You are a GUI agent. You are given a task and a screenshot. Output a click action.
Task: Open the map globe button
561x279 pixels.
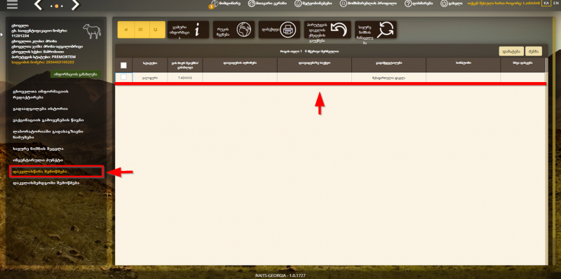click(234, 29)
